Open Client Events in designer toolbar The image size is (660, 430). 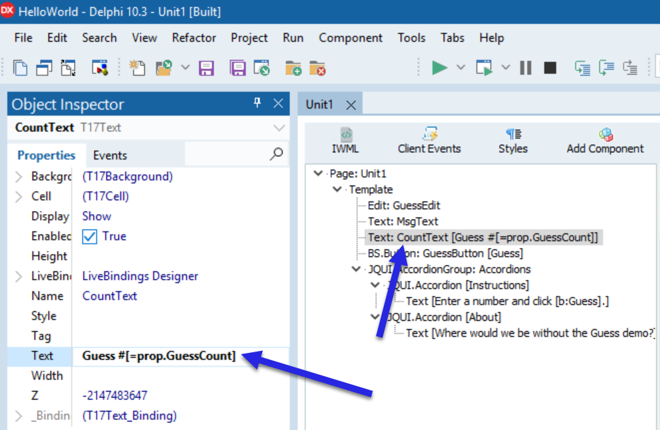[x=429, y=141]
